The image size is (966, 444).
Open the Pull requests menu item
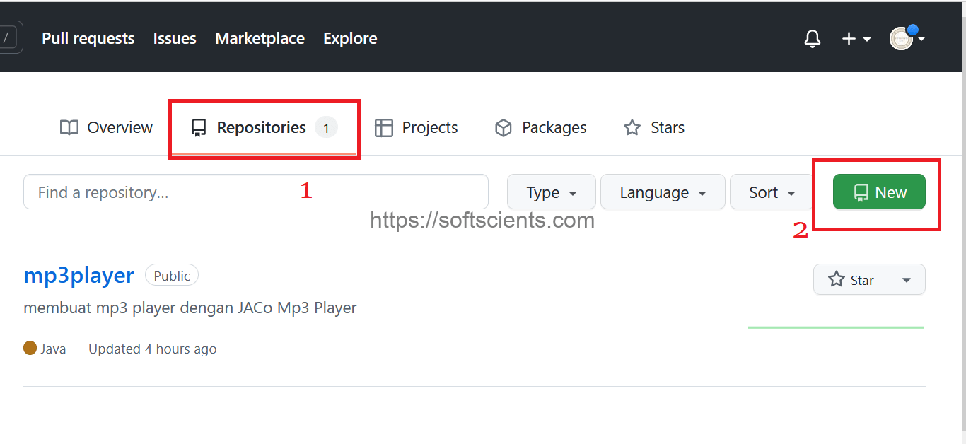click(88, 38)
